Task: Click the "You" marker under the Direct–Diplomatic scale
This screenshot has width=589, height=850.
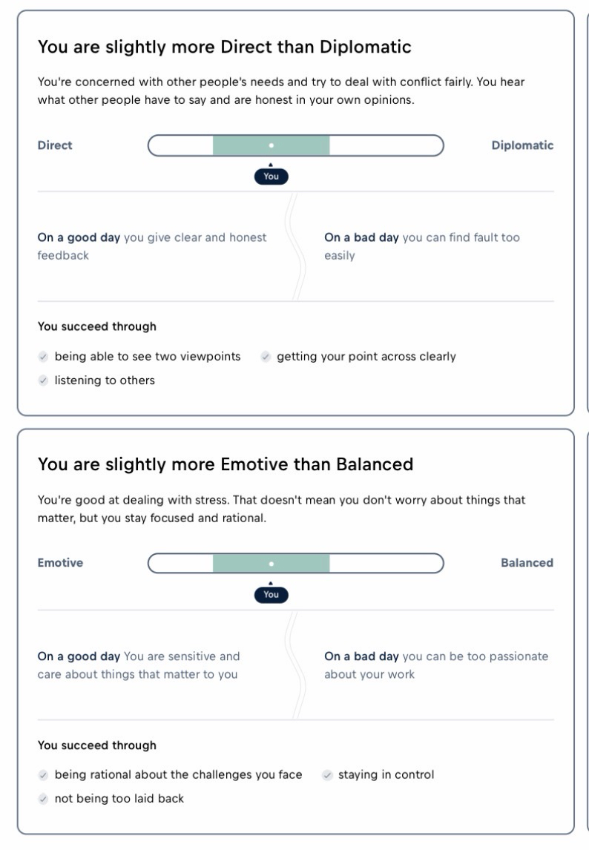Action: [271, 177]
